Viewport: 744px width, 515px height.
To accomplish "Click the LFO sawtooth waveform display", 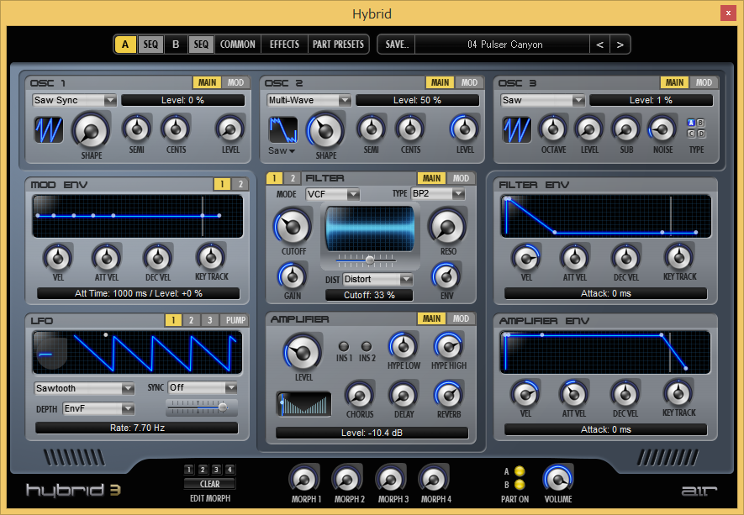I will pyautogui.click(x=138, y=353).
